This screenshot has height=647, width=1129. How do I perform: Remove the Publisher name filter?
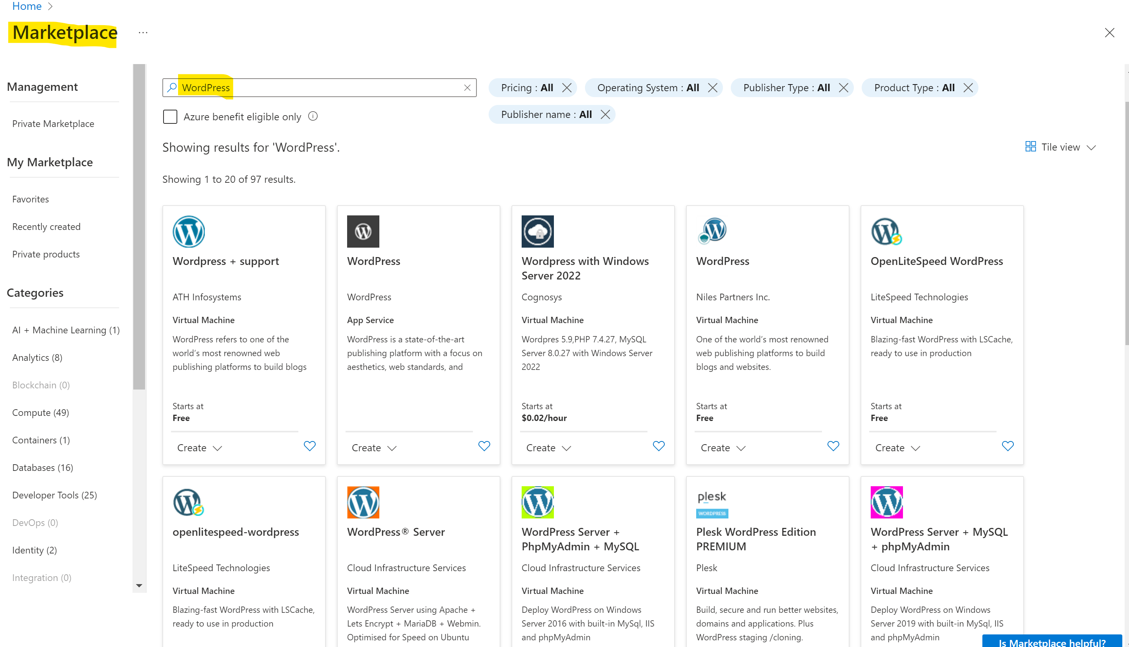coord(605,114)
